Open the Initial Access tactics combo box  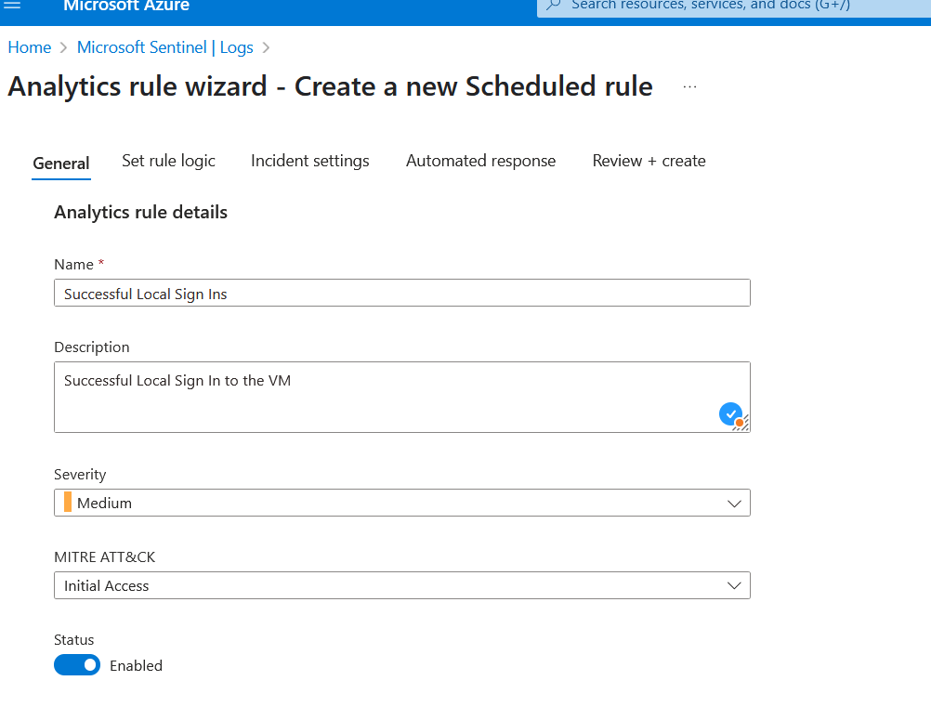(402, 585)
